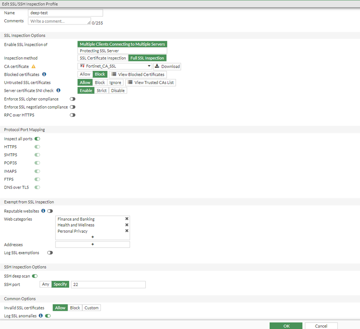360x329 pixels.
Task: Set SSH port to Any
Action: click(46, 284)
